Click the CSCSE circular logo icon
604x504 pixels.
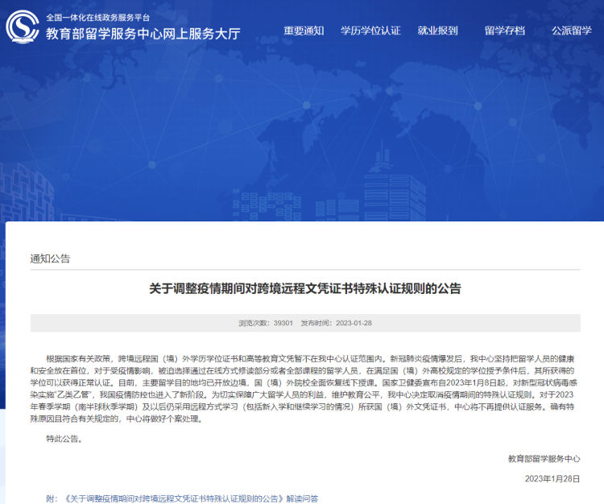(23, 27)
